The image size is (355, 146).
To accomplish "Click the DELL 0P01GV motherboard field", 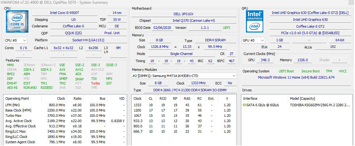I will pyautogui.click(x=184, y=14).
